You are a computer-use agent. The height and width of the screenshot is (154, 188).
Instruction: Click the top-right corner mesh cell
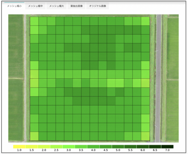(x=145, y=21)
